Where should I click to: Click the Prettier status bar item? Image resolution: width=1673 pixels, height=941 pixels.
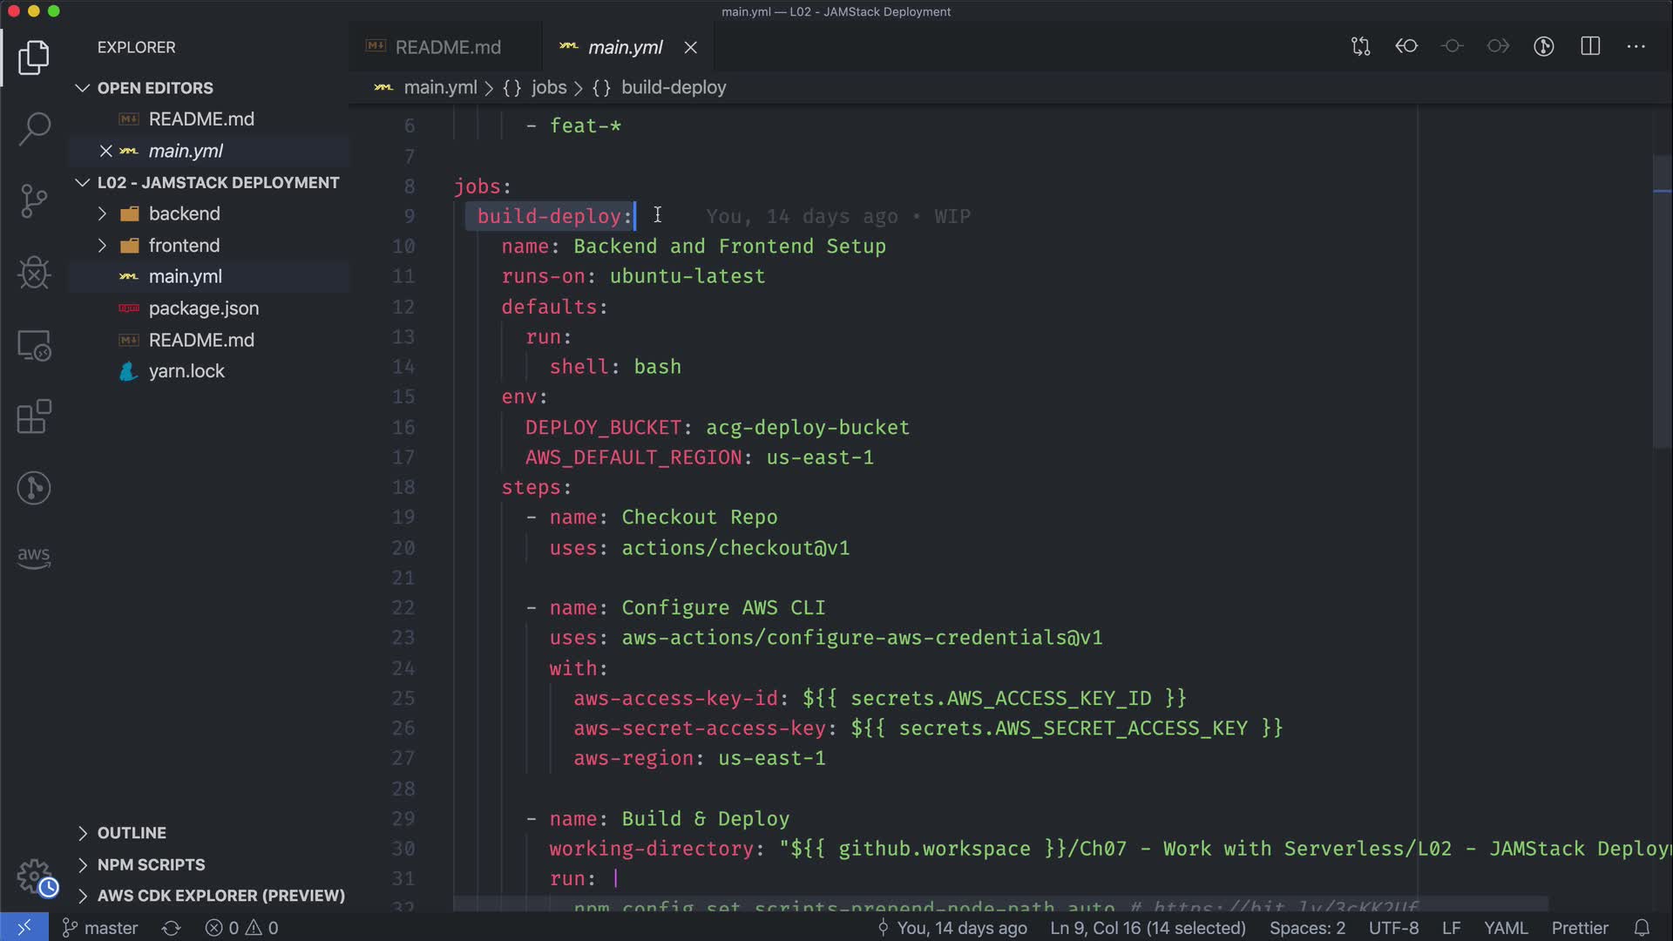(x=1579, y=928)
